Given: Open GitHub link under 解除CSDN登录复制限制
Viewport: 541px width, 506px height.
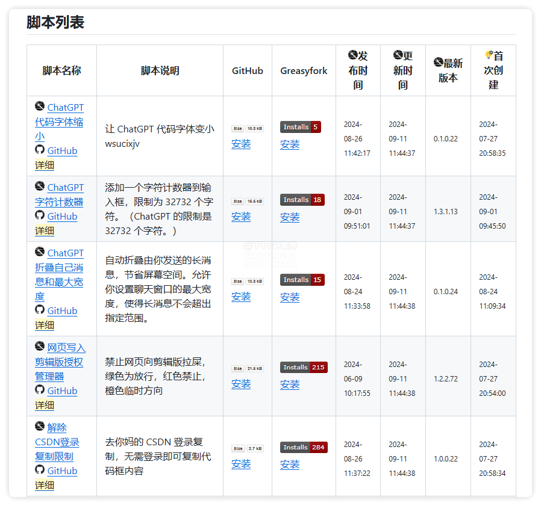Looking at the screenshot, I should click(62, 471).
